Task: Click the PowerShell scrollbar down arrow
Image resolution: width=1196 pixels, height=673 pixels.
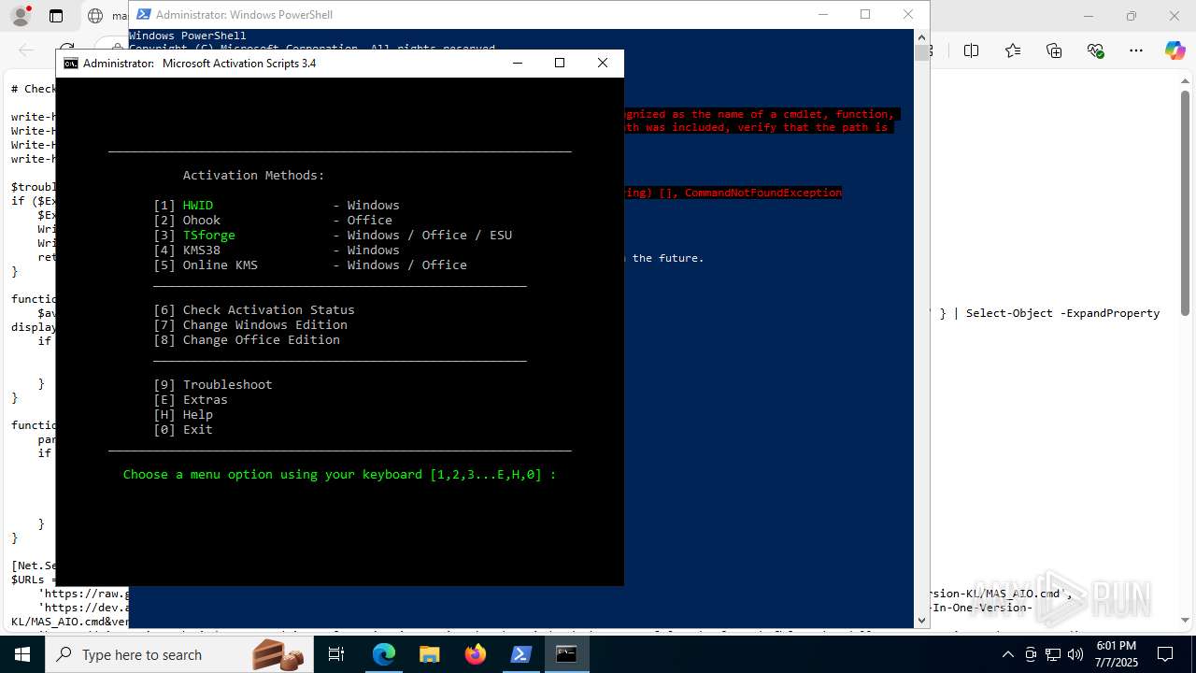Action: (921, 620)
